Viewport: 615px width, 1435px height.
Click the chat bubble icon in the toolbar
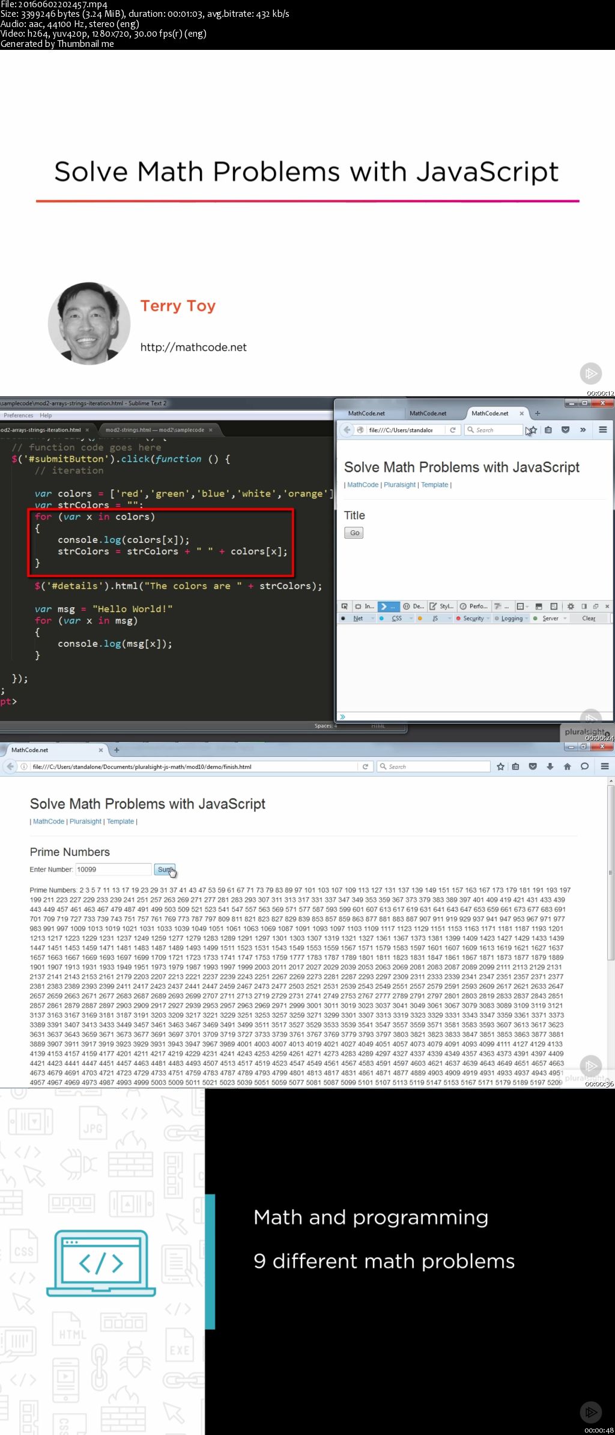[584, 766]
